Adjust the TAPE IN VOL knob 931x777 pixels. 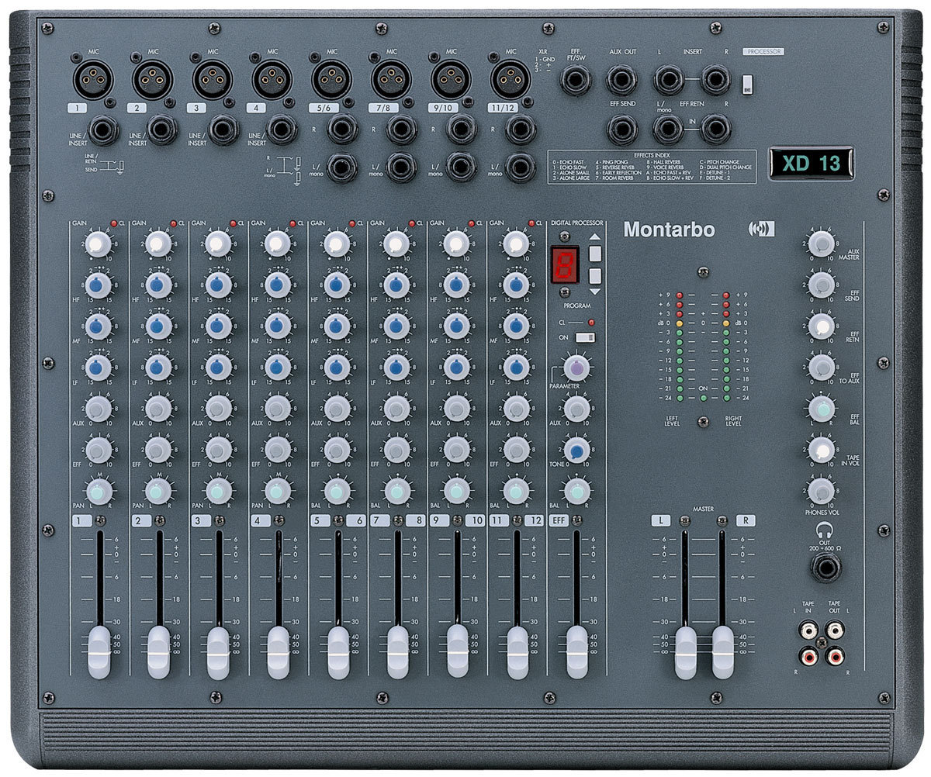coord(821,449)
